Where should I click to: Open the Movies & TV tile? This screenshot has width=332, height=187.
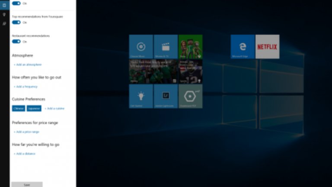pos(166,46)
